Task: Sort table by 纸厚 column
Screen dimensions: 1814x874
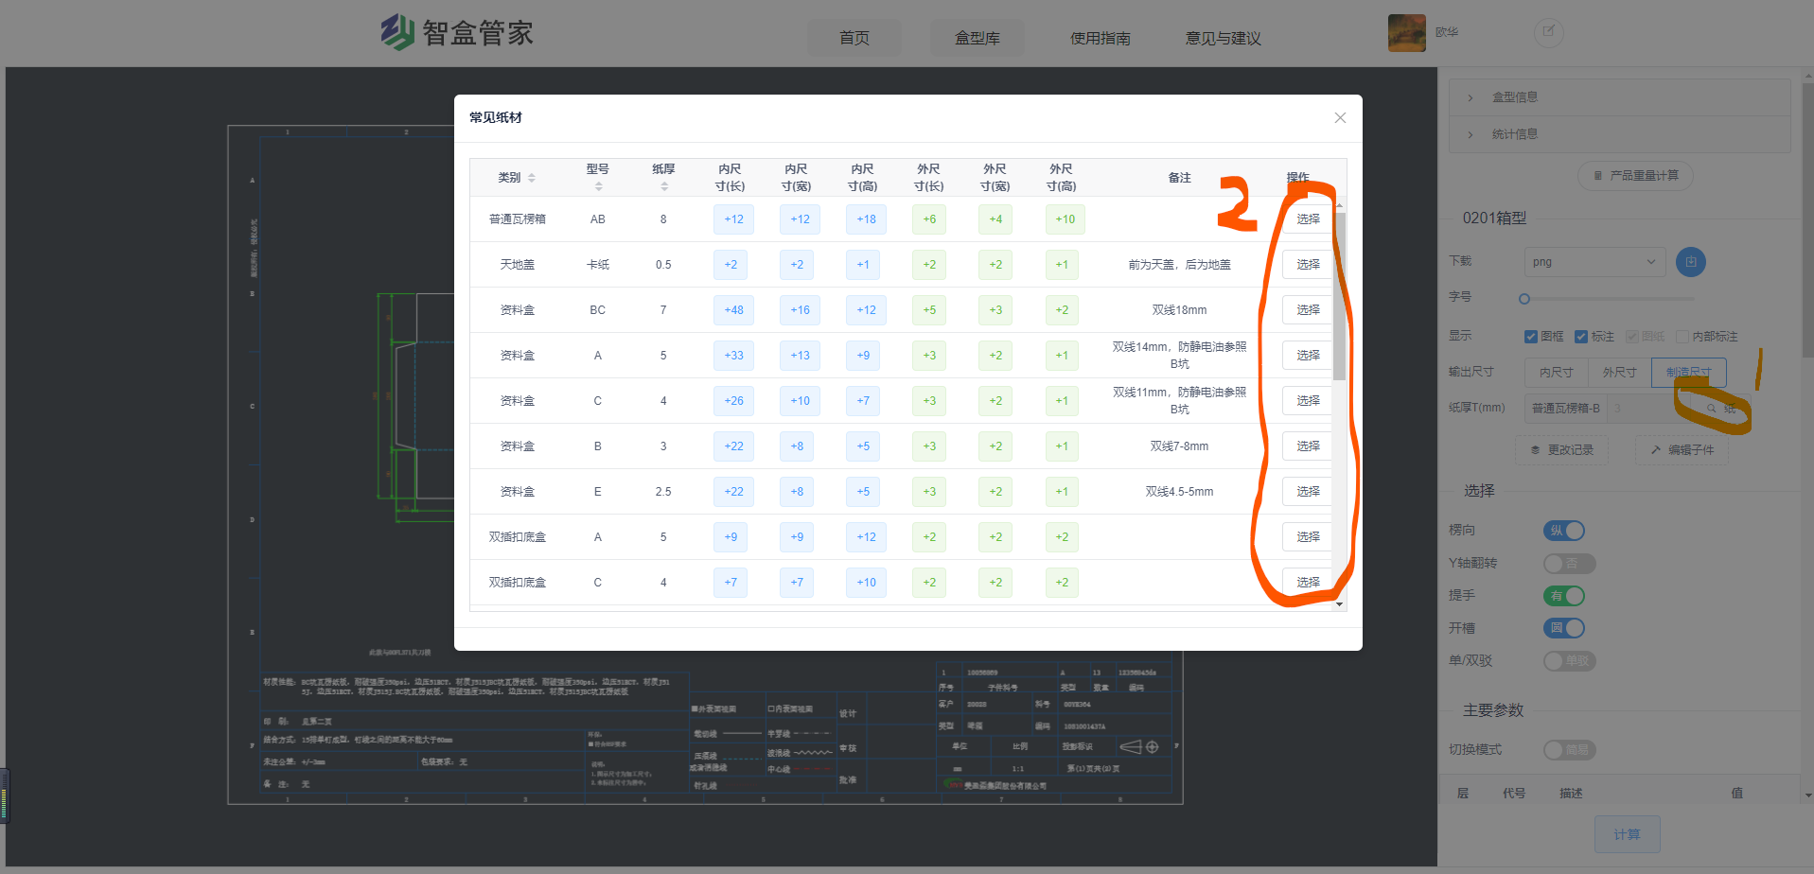Action: (x=663, y=186)
